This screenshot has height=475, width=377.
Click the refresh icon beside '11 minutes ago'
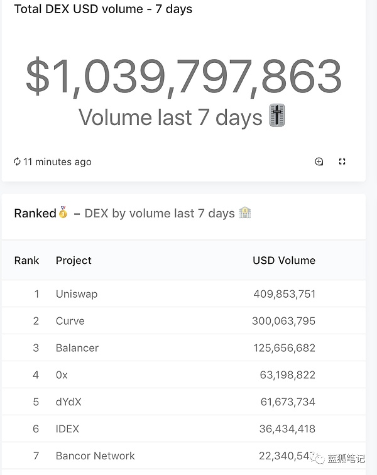tap(17, 162)
